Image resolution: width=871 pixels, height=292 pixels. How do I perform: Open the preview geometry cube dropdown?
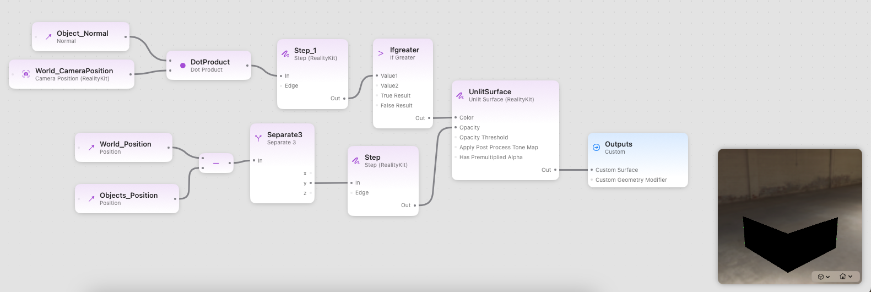pyautogui.click(x=824, y=277)
